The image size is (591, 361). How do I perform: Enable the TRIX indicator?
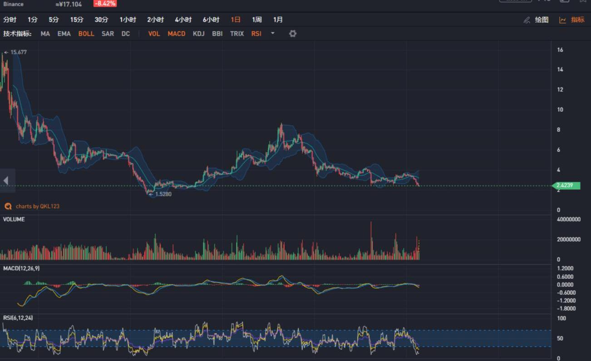(x=236, y=34)
